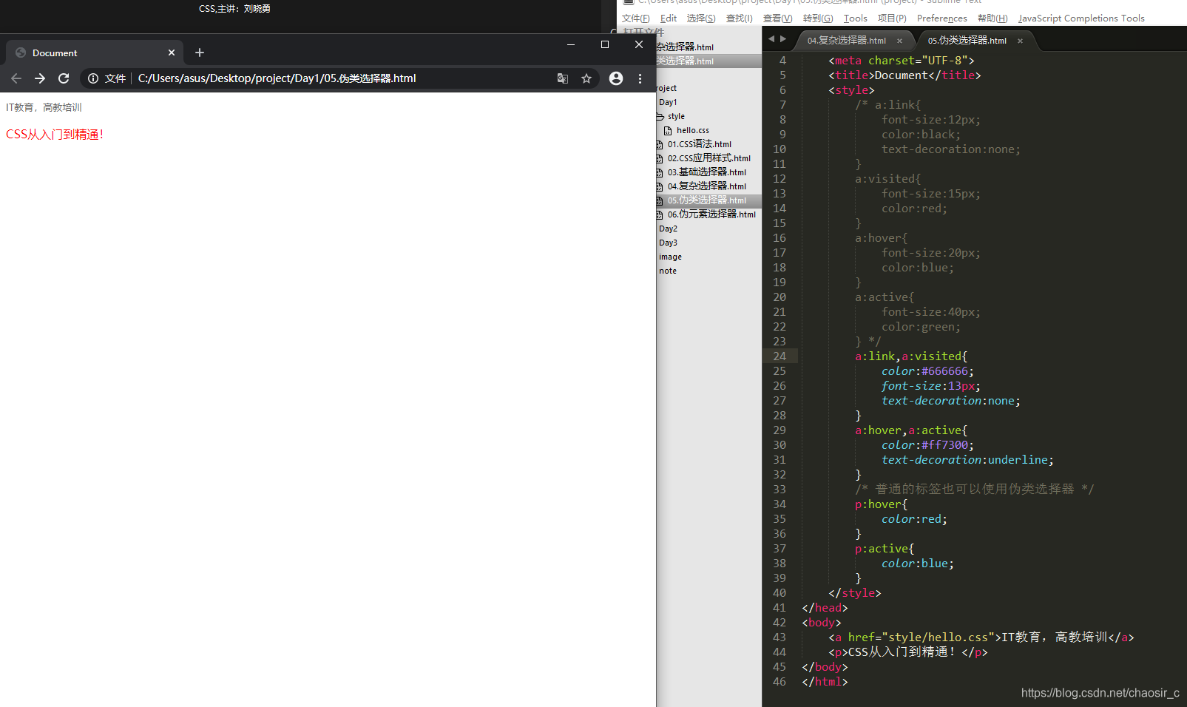This screenshot has width=1187, height=707.
Task: Translate this page icon in address bar
Action: pyautogui.click(x=563, y=78)
